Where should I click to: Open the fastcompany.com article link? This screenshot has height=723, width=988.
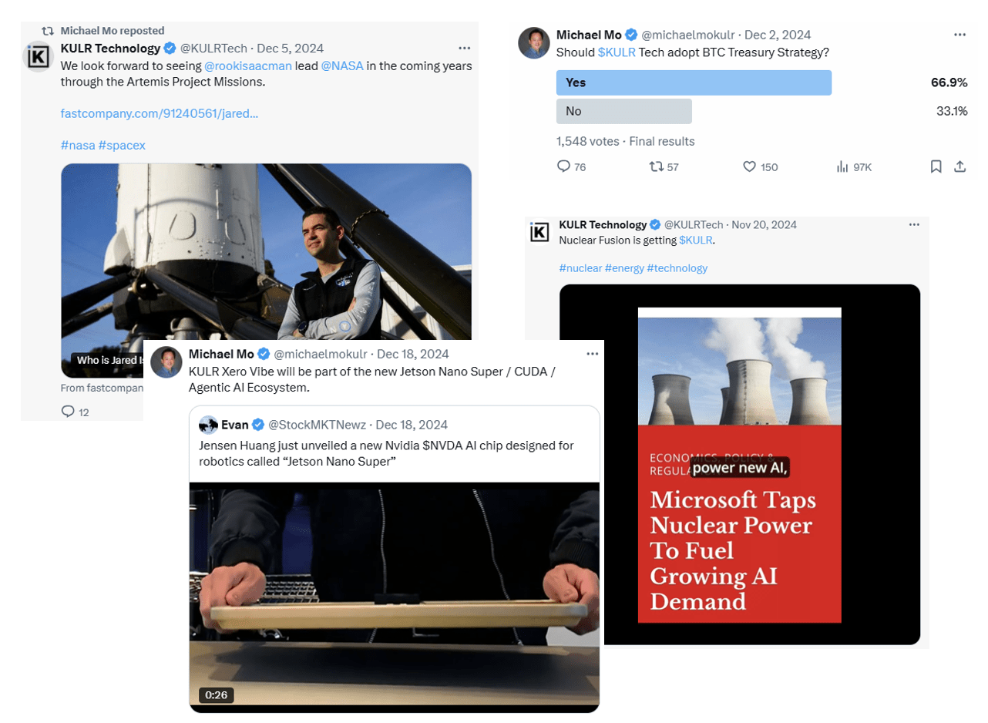(160, 114)
